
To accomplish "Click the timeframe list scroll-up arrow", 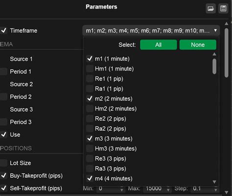I will click(214, 54).
